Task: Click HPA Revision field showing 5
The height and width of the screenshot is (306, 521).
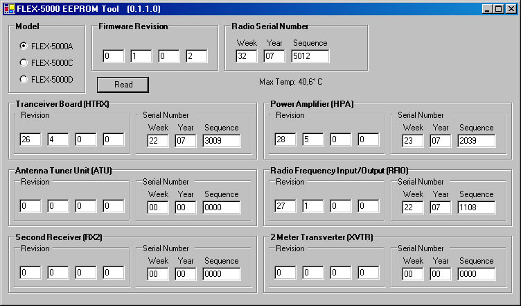Action: click(x=313, y=139)
